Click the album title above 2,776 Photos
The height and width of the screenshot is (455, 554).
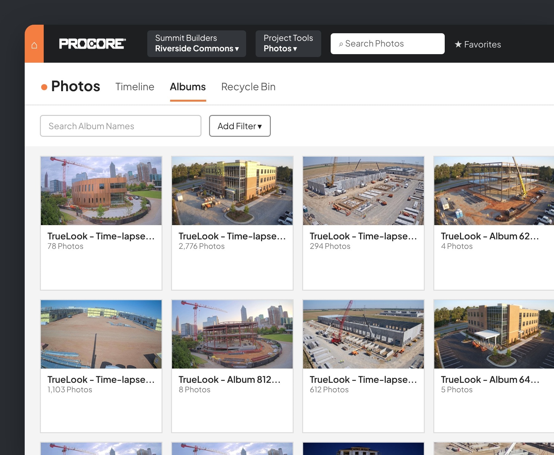tap(232, 236)
